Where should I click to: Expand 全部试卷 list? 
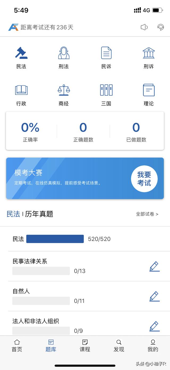pyautogui.click(x=147, y=214)
